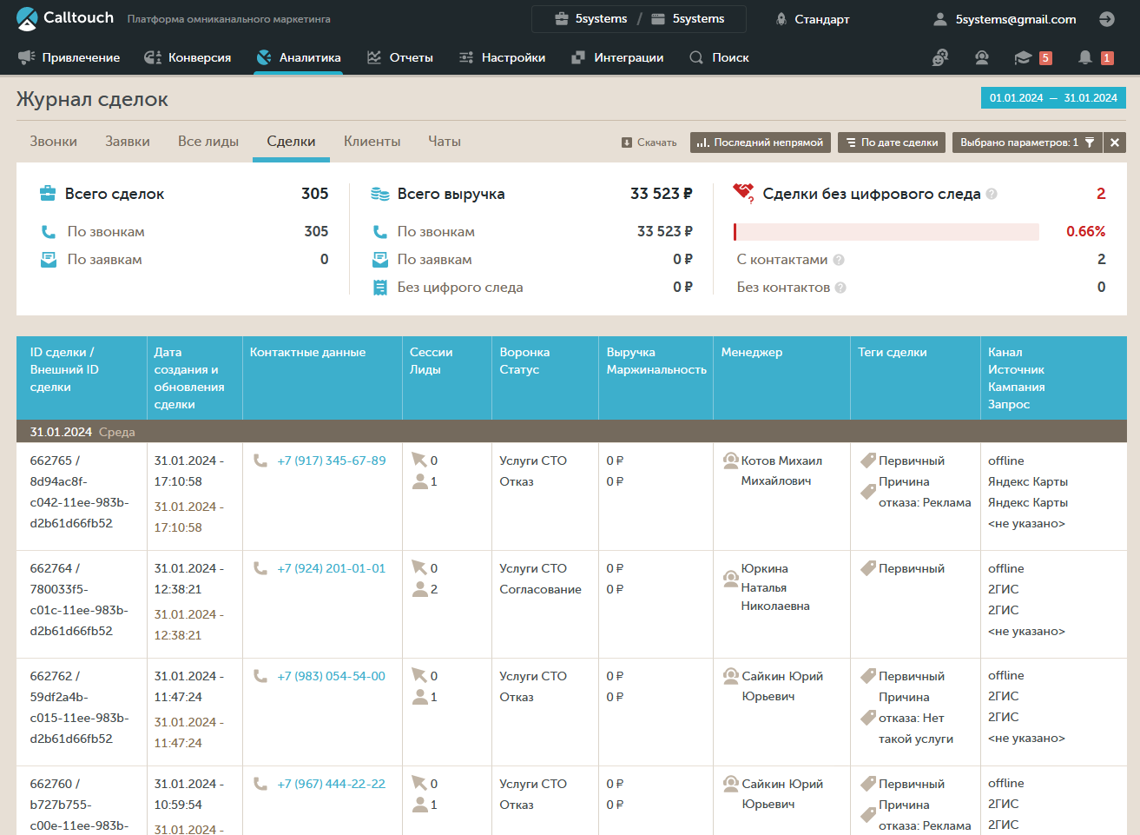Open Поиск in the top navigation
This screenshot has height=835, width=1140.
pyautogui.click(x=719, y=57)
